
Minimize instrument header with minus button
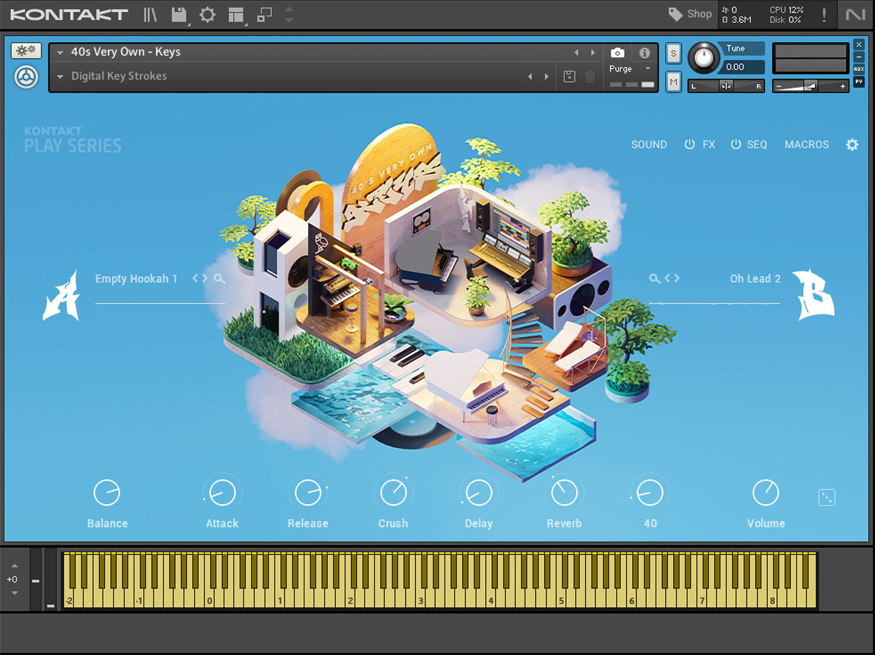[859, 57]
